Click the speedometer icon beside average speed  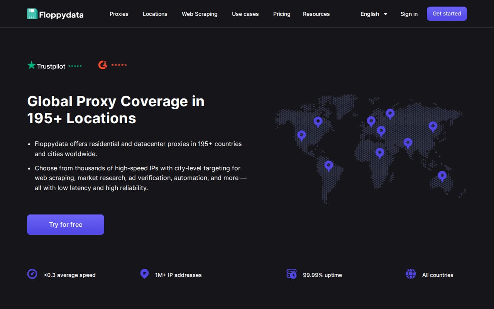pos(32,274)
